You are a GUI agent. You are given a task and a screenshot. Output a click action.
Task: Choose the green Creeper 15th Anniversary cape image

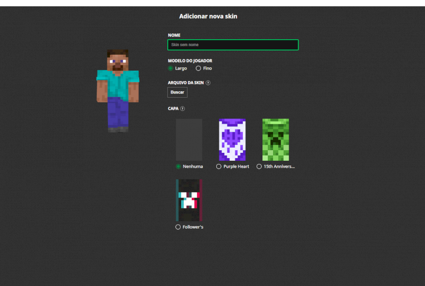(x=275, y=140)
